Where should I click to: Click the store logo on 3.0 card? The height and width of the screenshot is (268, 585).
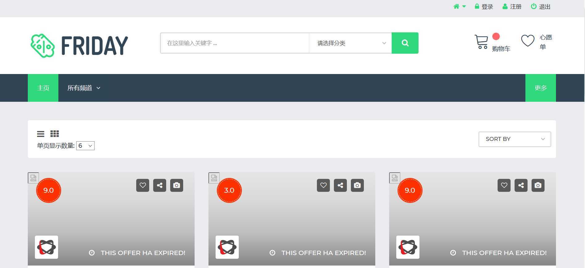[x=227, y=247]
